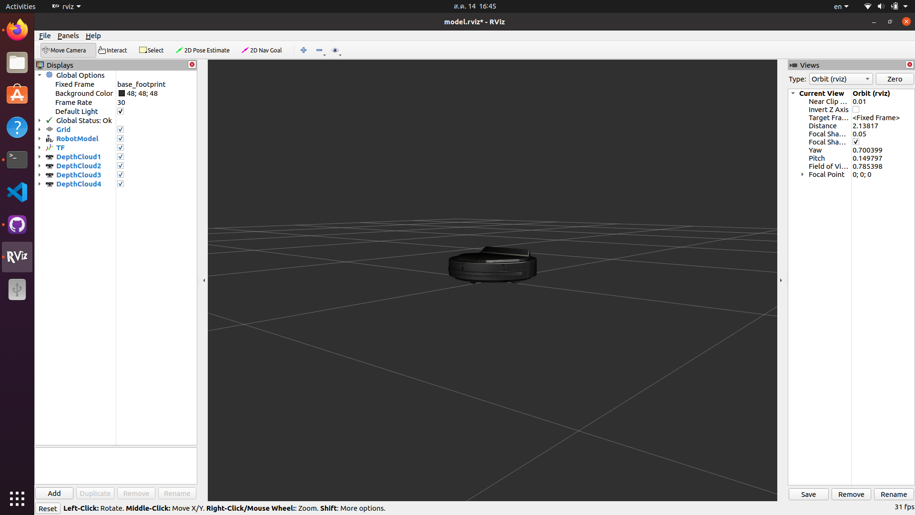The image size is (915, 515).
Task: Click the Select tool in the toolbar
Action: (151, 50)
